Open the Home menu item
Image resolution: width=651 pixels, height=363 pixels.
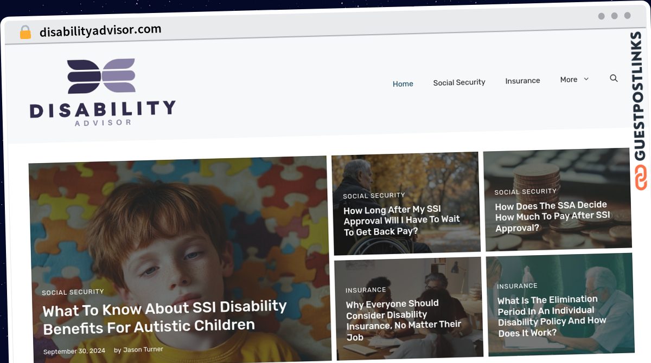tap(403, 84)
